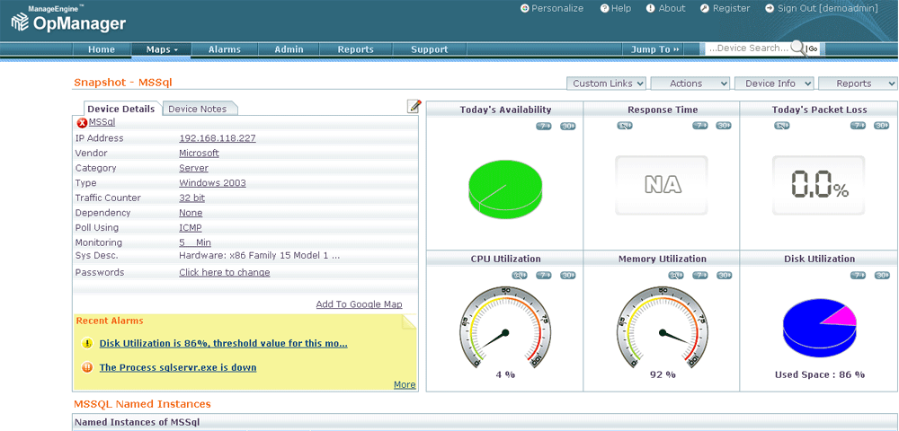Expand the Reports dropdown at top right

pyautogui.click(x=858, y=84)
